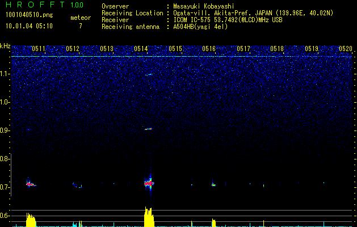
Task: Click the 0.8 frequency axis label
Action: tap(5, 159)
